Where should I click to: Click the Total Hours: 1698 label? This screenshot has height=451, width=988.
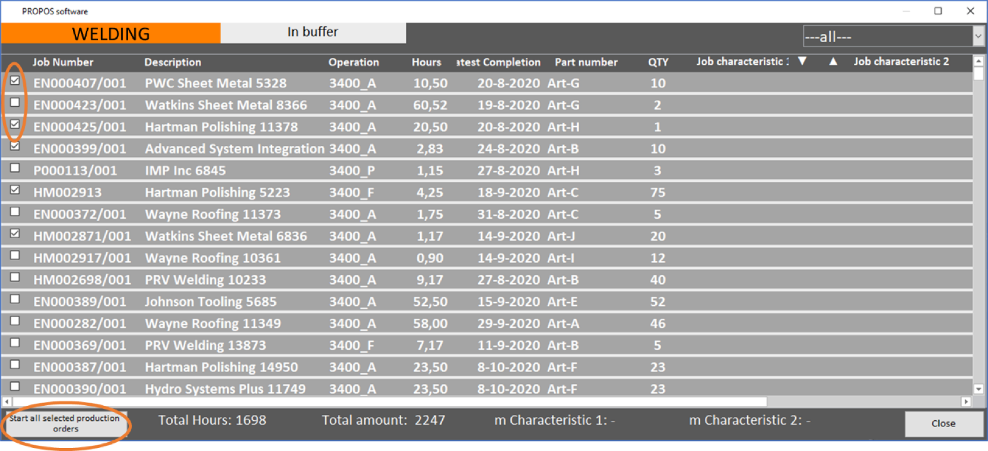coord(212,420)
